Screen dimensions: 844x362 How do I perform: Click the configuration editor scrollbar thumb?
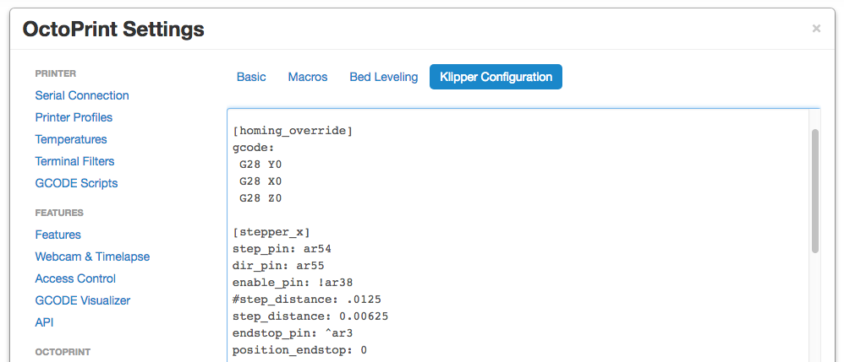click(x=815, y=191)
